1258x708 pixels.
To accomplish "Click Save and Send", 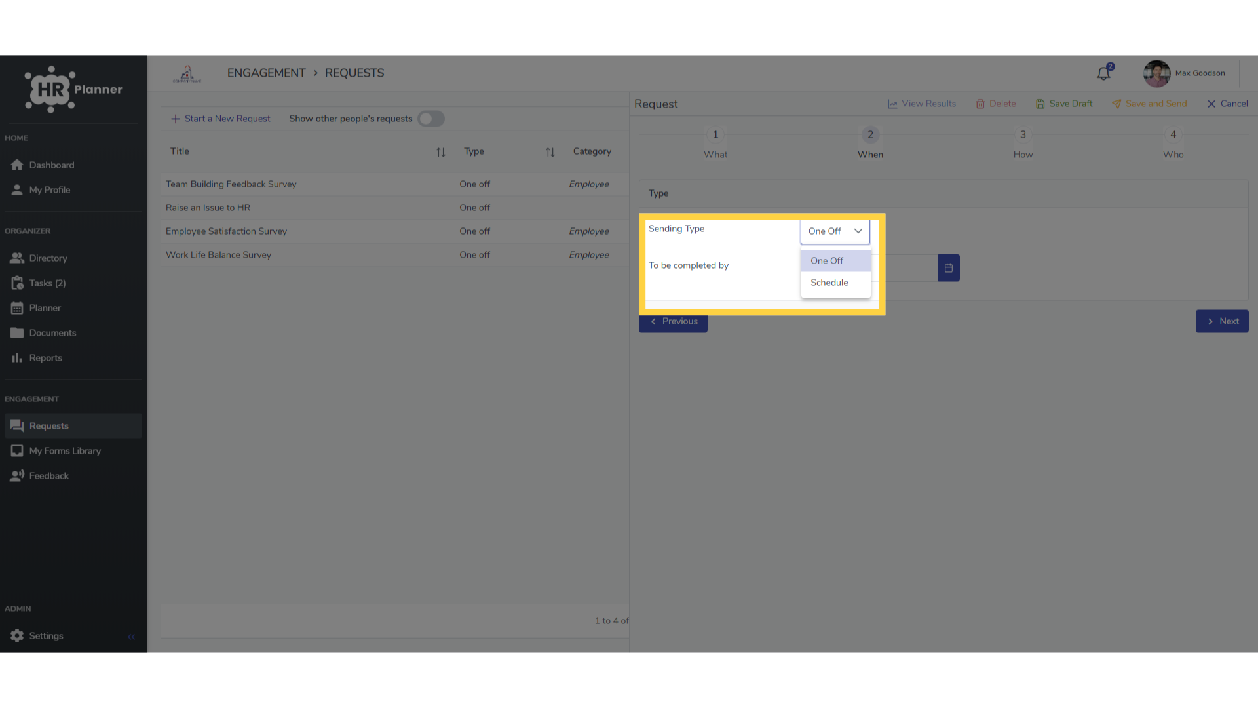I will point(1149,104).
